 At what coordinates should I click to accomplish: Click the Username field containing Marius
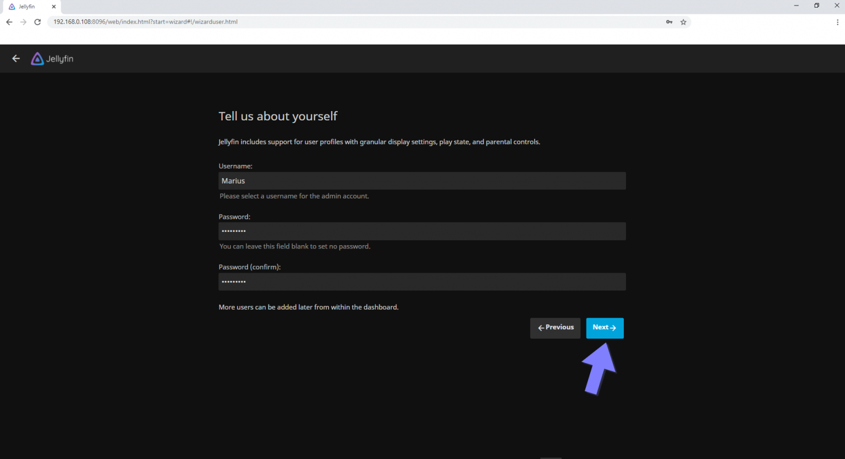(x=422, y=181)
